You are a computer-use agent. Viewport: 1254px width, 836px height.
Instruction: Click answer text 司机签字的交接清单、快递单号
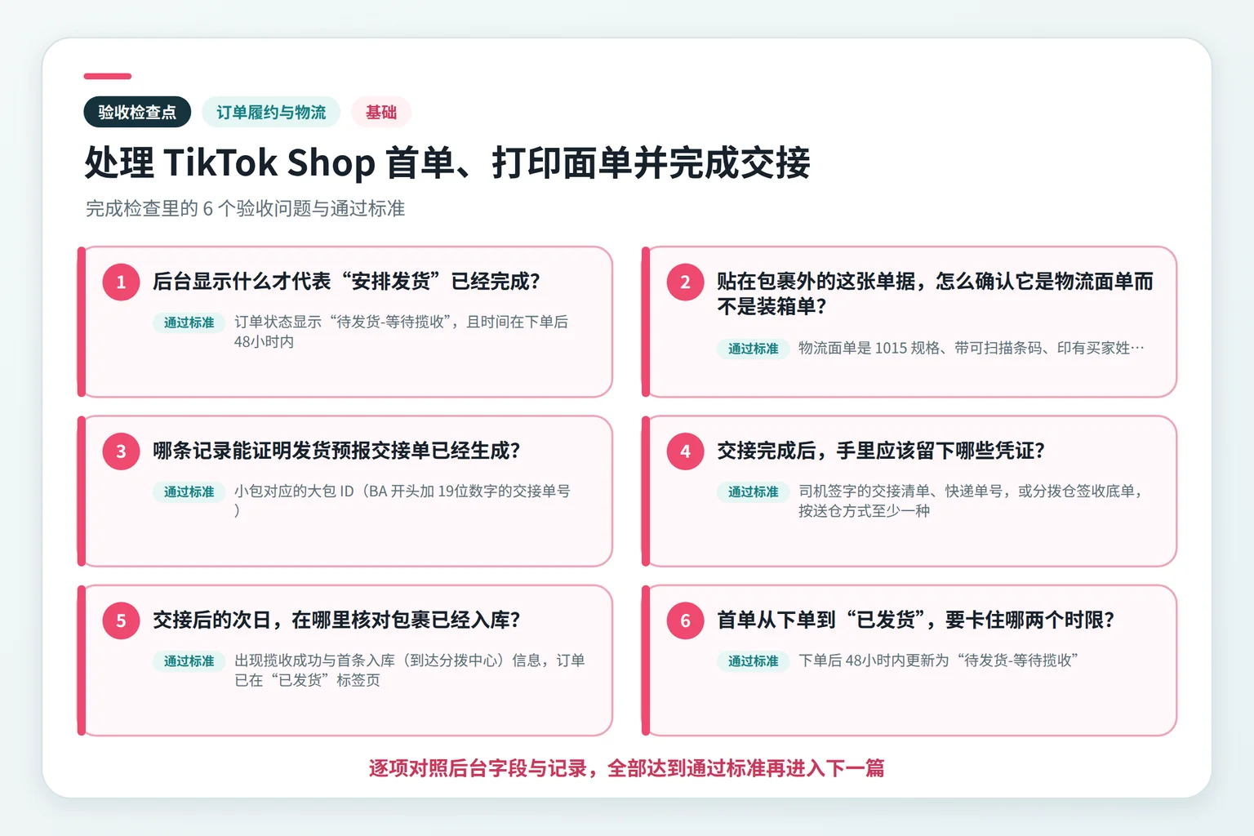tap(972, 500)
